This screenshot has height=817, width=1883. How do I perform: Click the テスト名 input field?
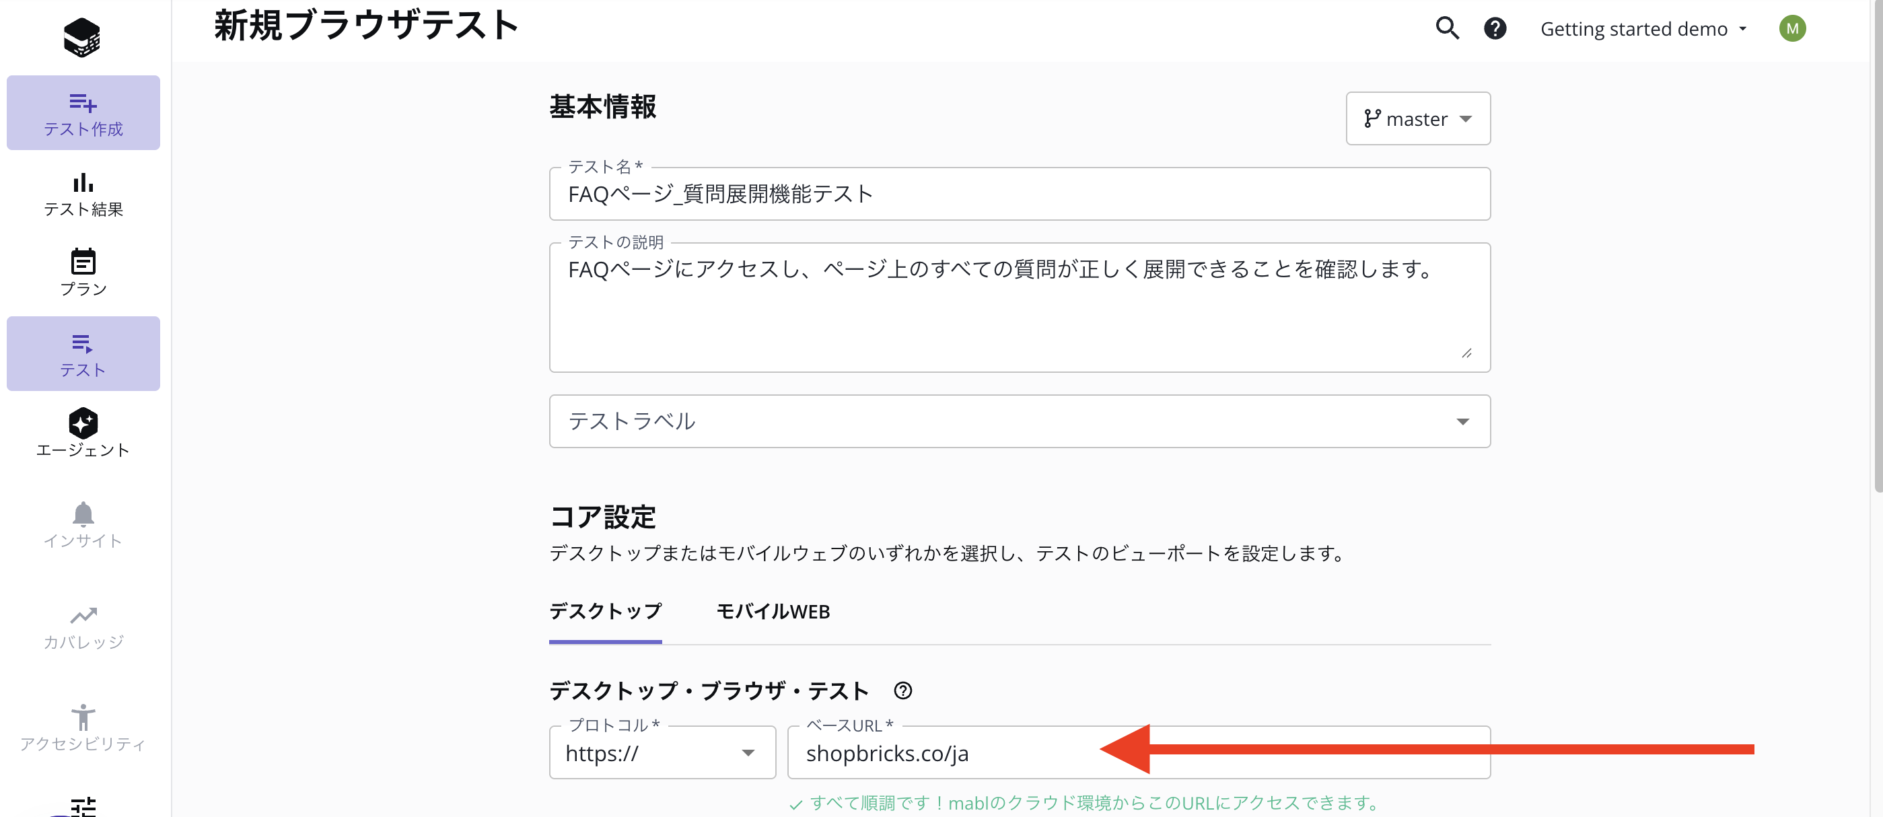point(1020,194)
